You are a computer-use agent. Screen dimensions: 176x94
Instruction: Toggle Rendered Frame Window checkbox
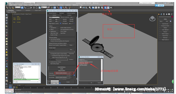pos(50,62)
